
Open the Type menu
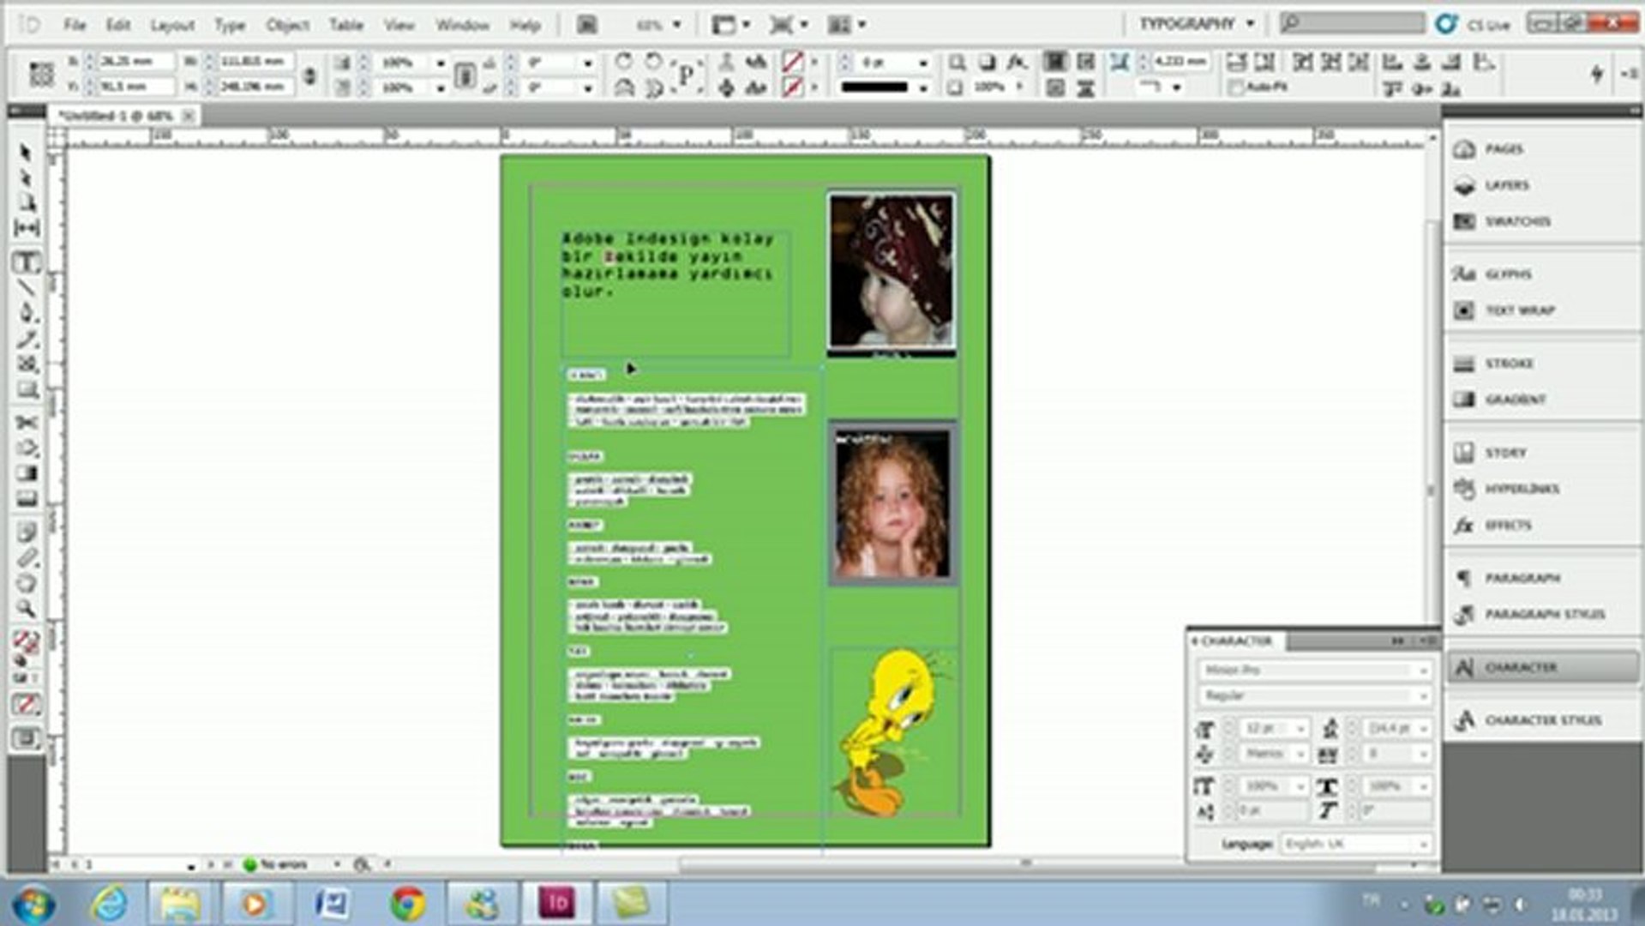230,25
